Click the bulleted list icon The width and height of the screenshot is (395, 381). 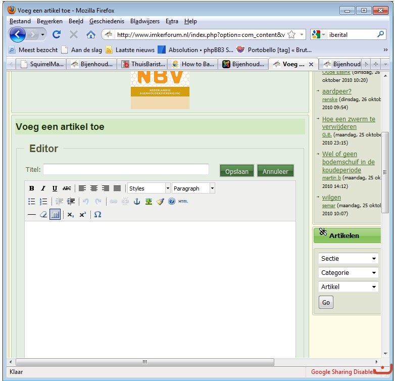click(32, 201)
